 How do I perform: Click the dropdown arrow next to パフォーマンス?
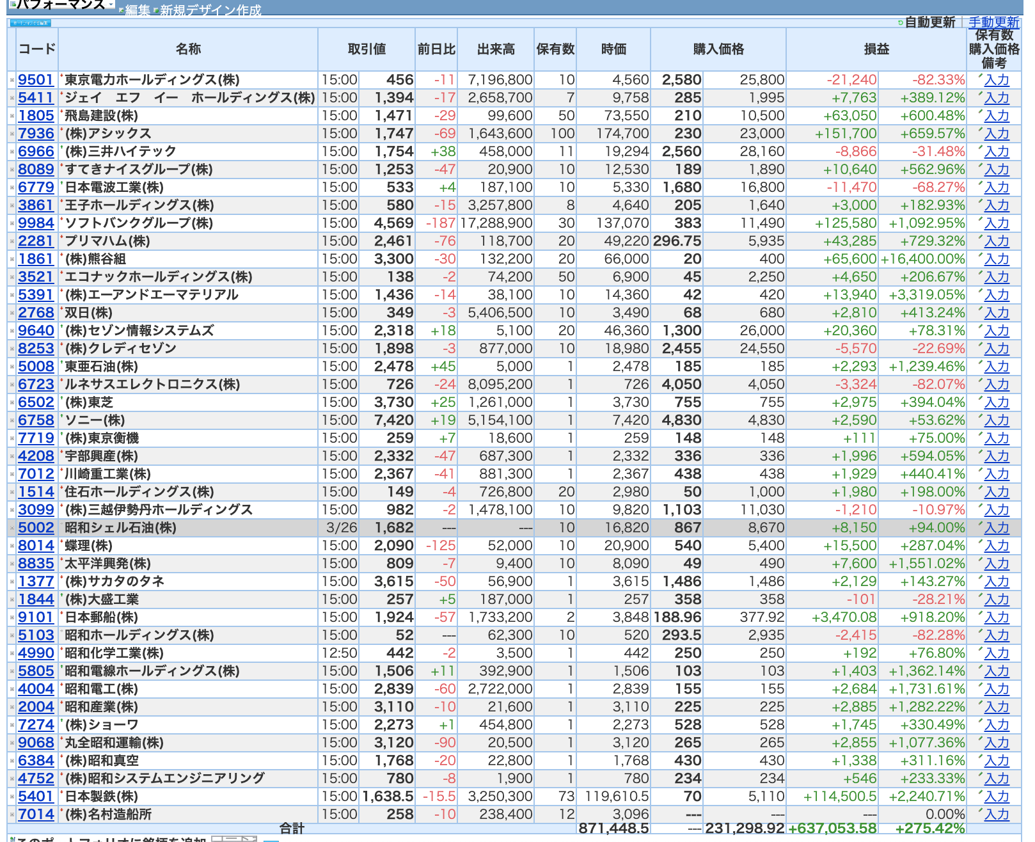point(111,5)
